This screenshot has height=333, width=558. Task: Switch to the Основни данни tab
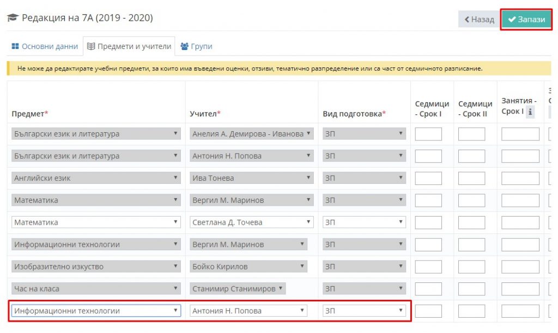coord(45,46)
